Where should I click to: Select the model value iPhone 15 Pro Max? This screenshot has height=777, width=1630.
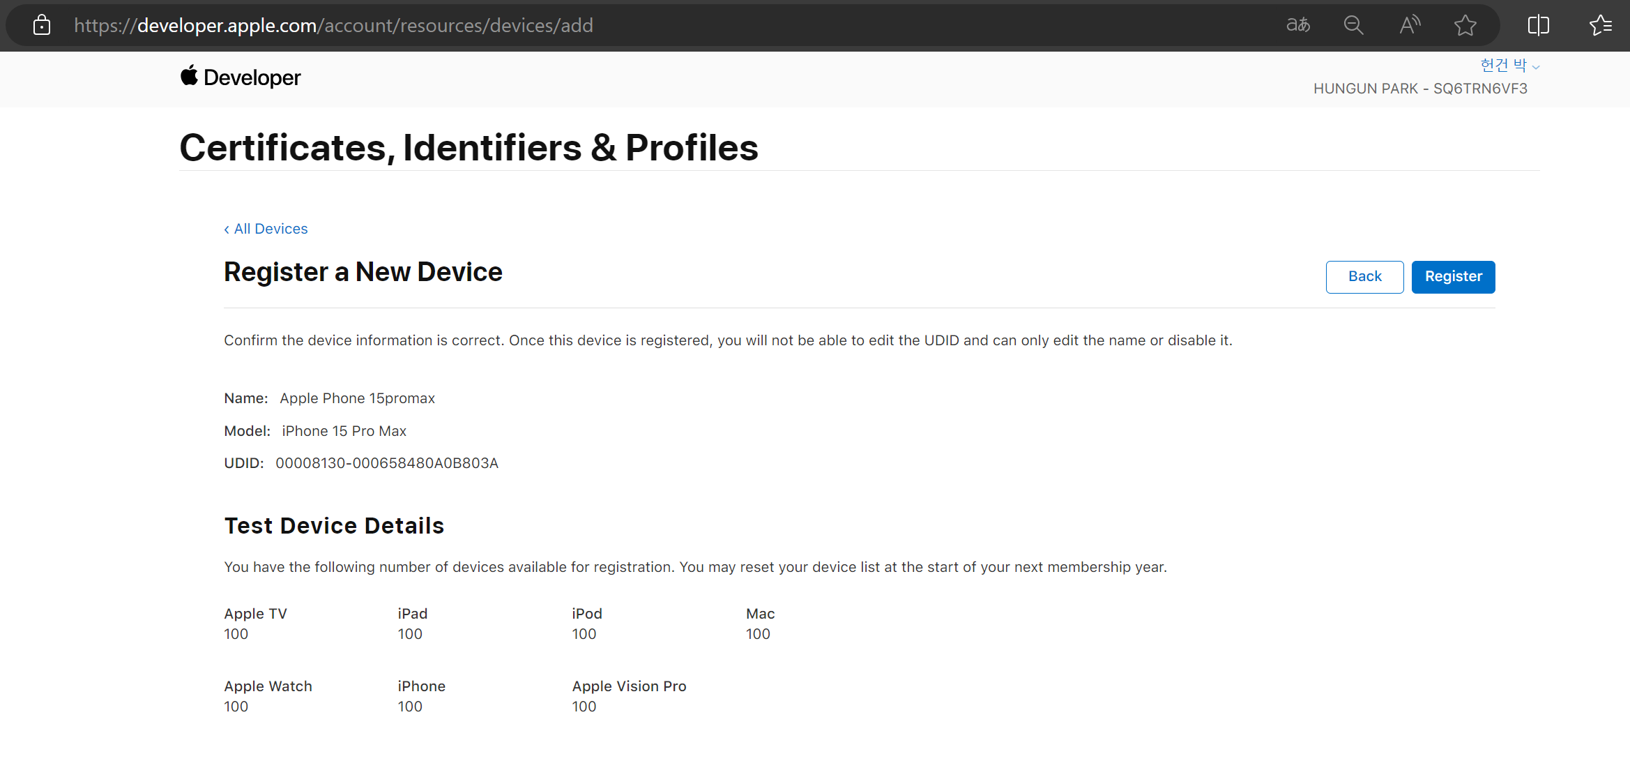[344, 431]
